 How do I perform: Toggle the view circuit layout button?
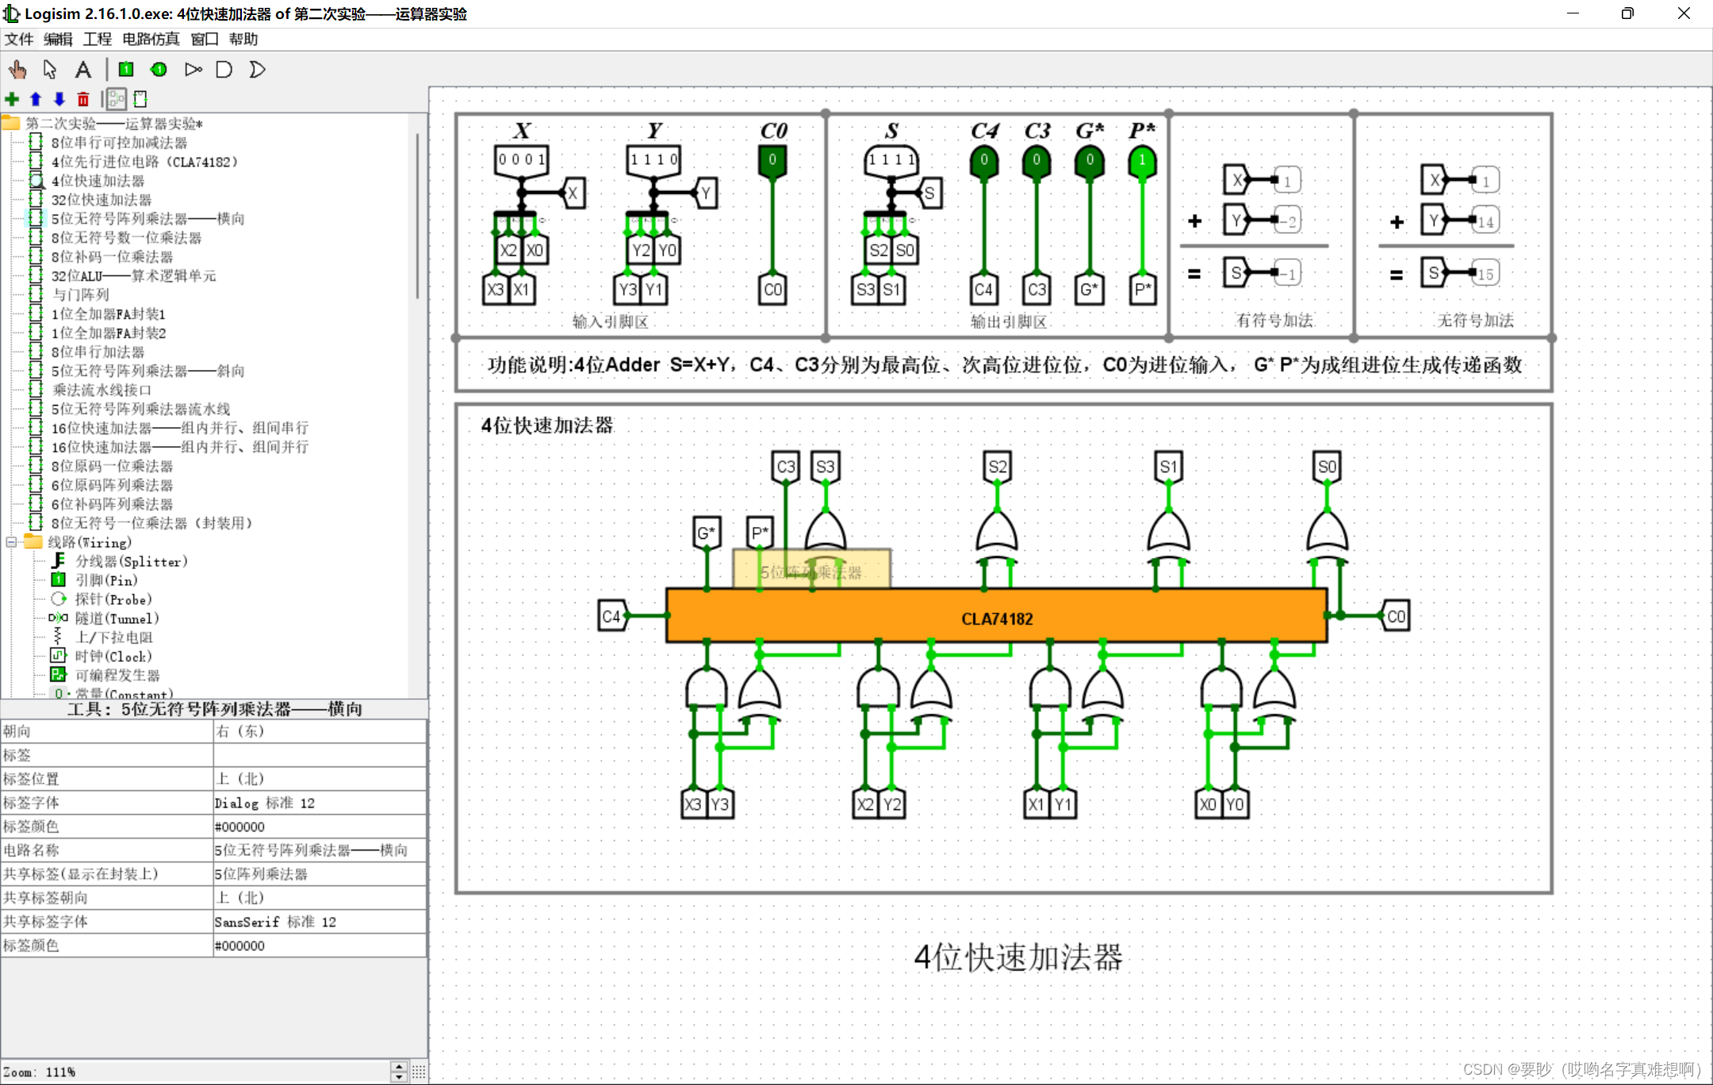coord(117,99)
